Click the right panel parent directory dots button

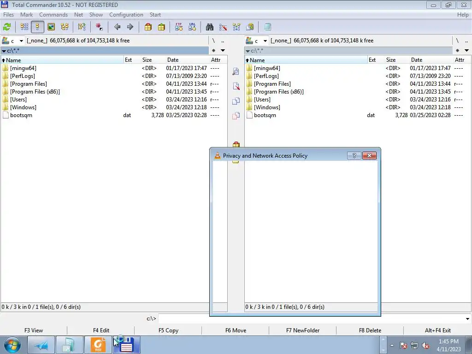(466, 41)
